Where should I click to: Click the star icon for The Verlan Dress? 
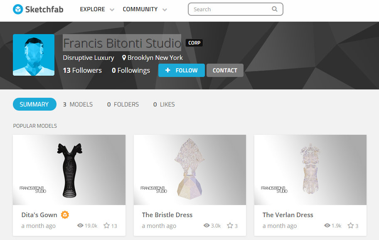point(350,225)
